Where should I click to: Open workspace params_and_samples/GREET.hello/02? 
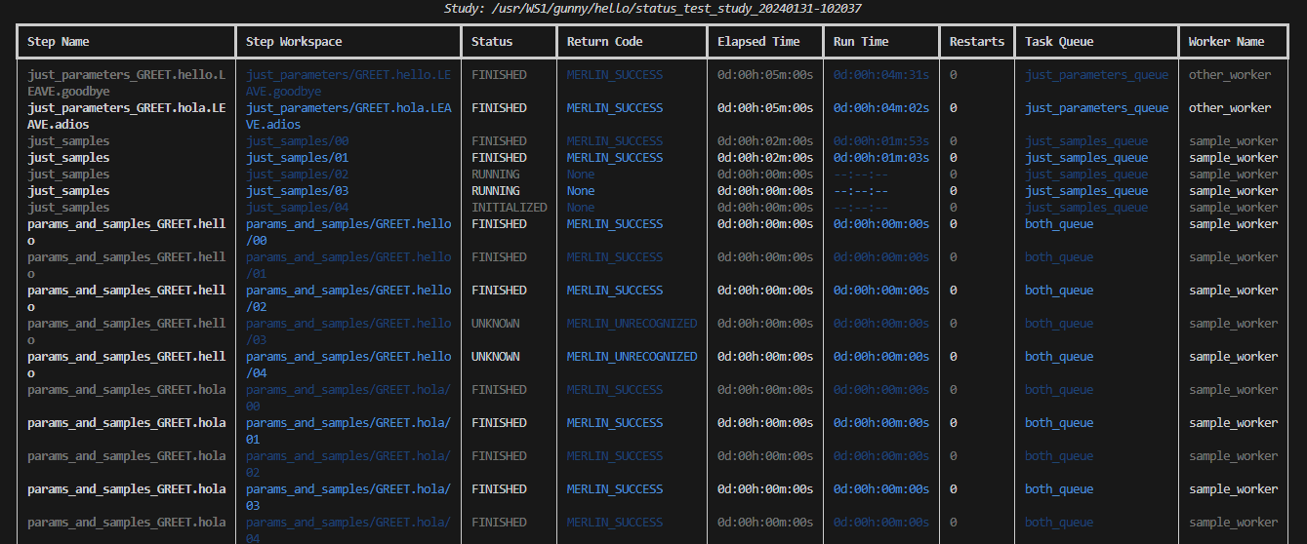point(348,298)
